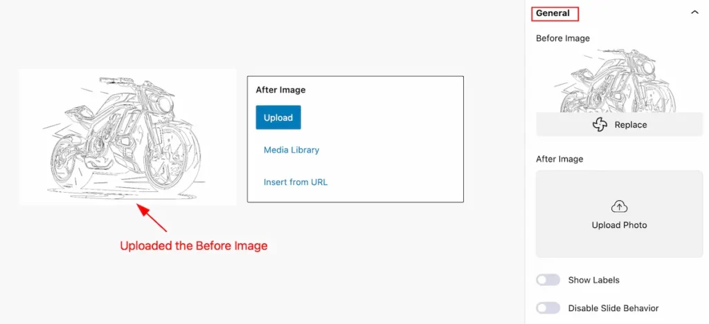The width and height of the screenshot is (709, 324).
Task: Click the General panel heading
Action: pos(553,13)
